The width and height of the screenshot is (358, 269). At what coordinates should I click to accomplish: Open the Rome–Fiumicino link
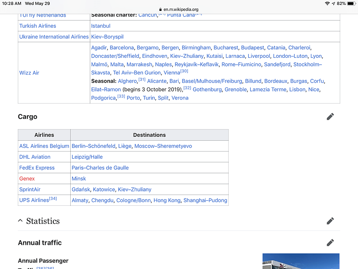pyautogui.click(x=241, y=65)
